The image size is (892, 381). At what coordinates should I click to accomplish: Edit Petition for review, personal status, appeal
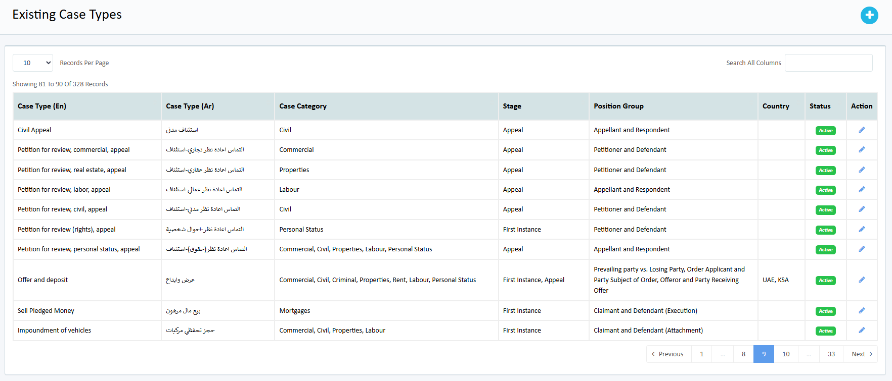point(862,249)
